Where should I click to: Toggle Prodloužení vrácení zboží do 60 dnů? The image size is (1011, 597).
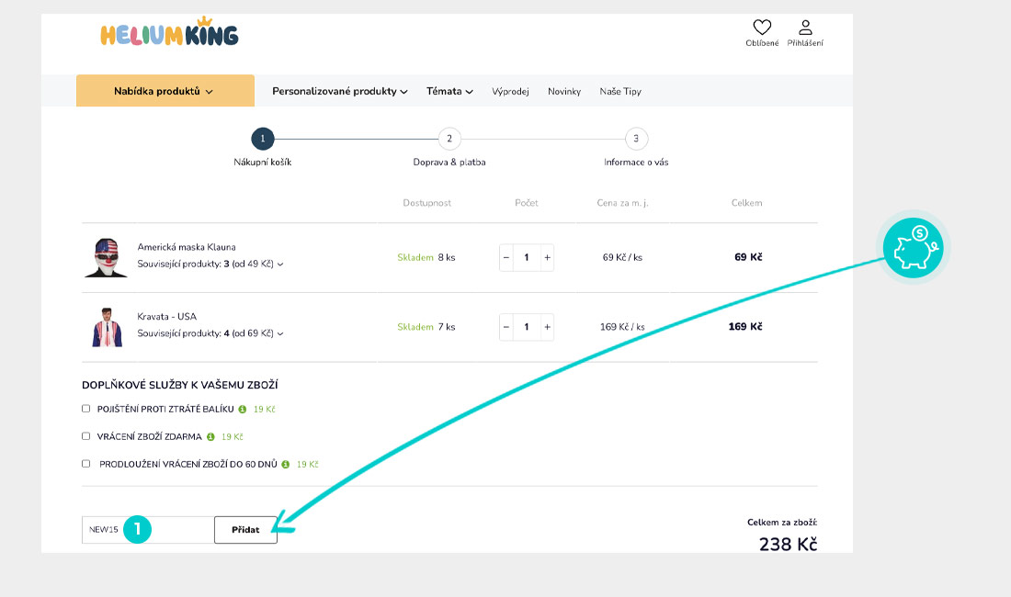(x=86, y=465)
